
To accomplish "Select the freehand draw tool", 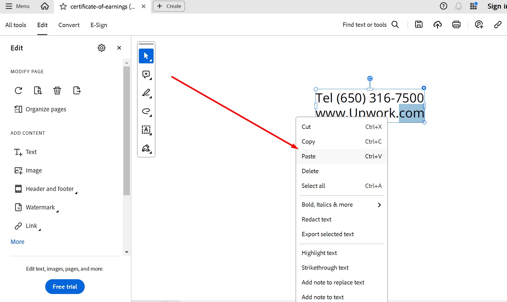I will pyautogui.click(x=146, y=111).
